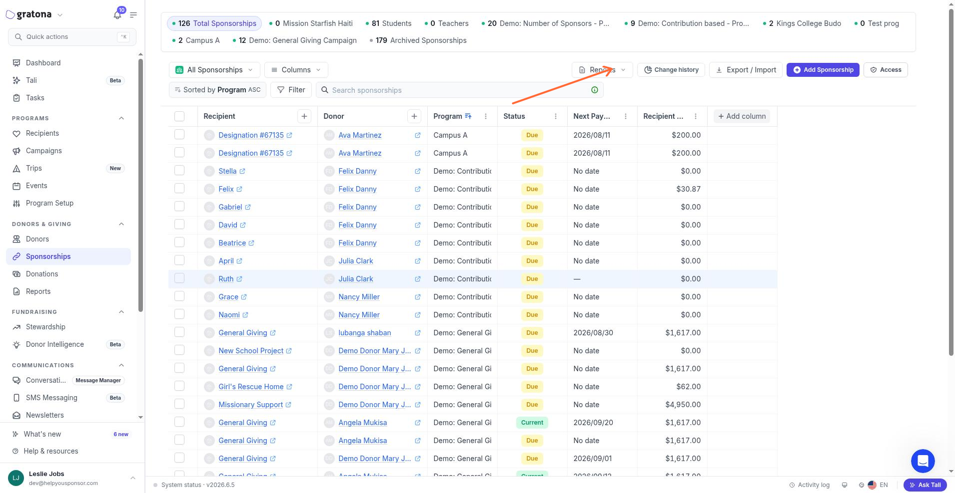This screenshot has width=955, height=493.
Task: Open the notifications bell icon
Action: 117,15
